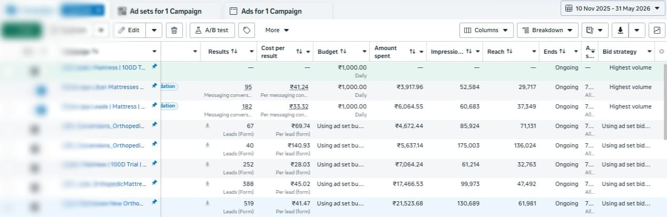Open the Columns dropdown
The height and width of the screenshot is (217, 667).
coord(487,30)
